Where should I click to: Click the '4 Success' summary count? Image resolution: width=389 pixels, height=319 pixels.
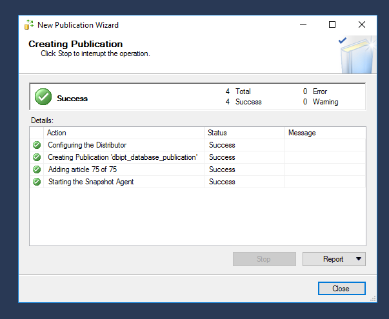click(243, 102)
